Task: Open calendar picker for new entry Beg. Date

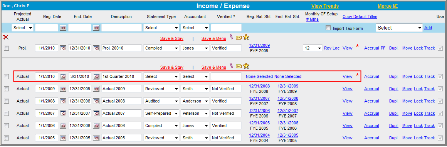Action: [x=63, y=28]
